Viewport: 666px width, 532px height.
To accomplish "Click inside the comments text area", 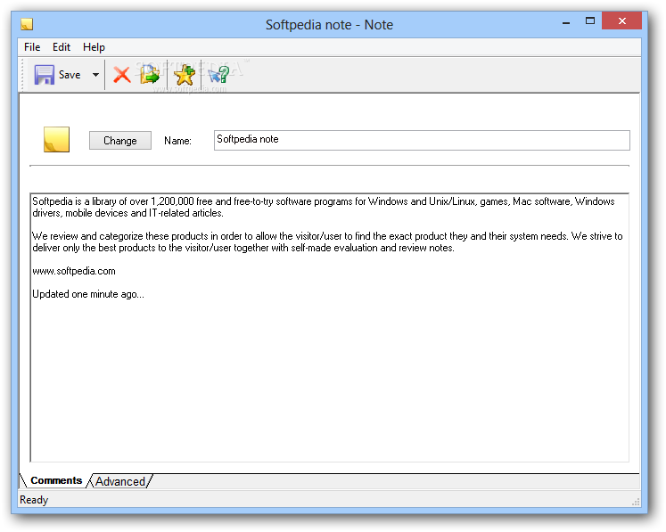I will click(x=330, y=328).
